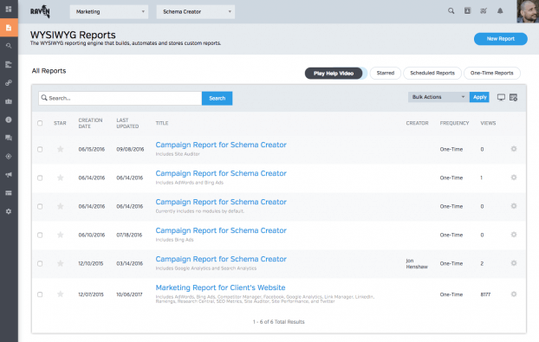Image resolution: width=539 pixels, height=342 pixels.
Task: Click the user profile avatar
Action: (x=528, y=11)
